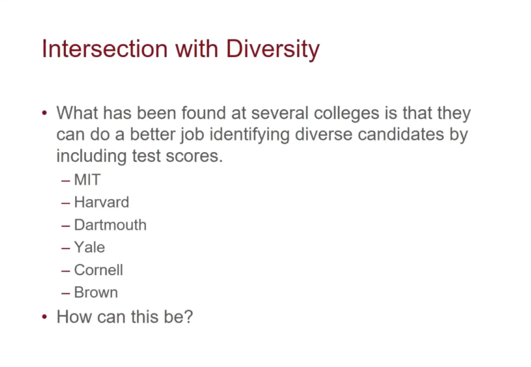This screenshot has width=531, height=367.
Task: Select the phrase "test scores."
Action: [x=177, y=156]
